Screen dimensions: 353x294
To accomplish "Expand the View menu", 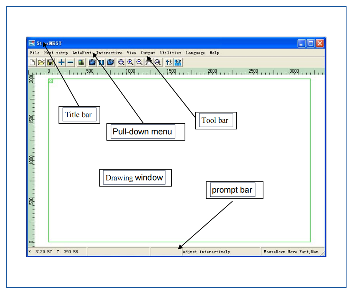I will (131, 53).
